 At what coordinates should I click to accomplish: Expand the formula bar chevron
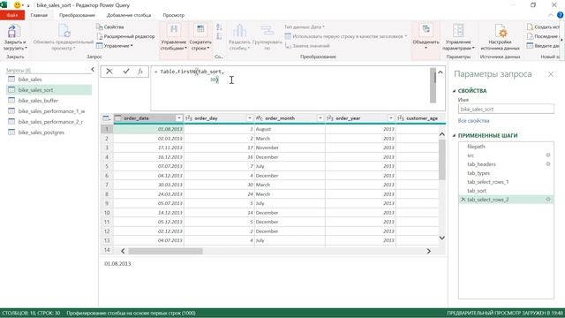coord(441,72)
